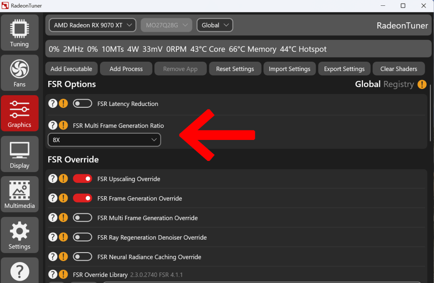Image resolution: width=434 pixels, height=283 pixels.
Task: Open the Fans sidebar section
Action: (19, 73)
